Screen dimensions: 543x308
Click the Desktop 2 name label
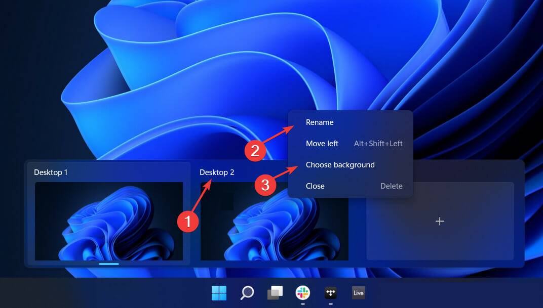tap(217, 172)
